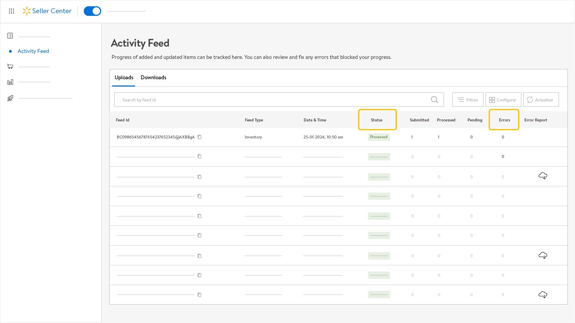The width and height of the screenshot is (575, 323).
Task: Open the apps grid launcher icon
Action: tap(11, 11)
